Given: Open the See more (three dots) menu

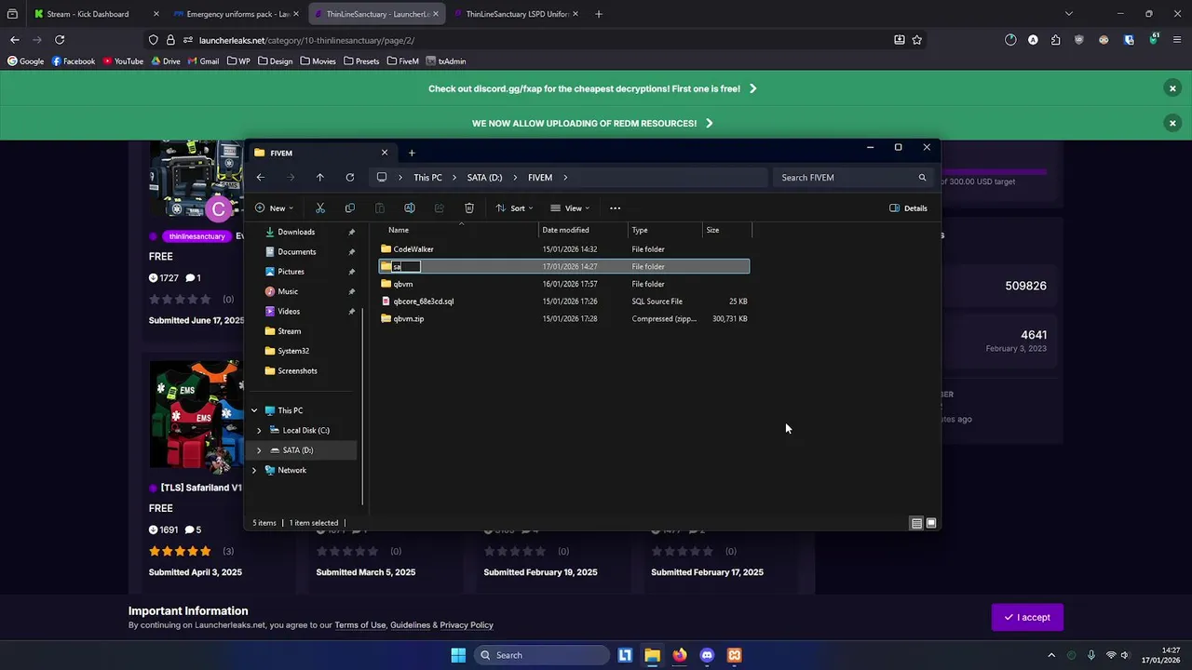Looking at the screenshot, I should (615, 208).
